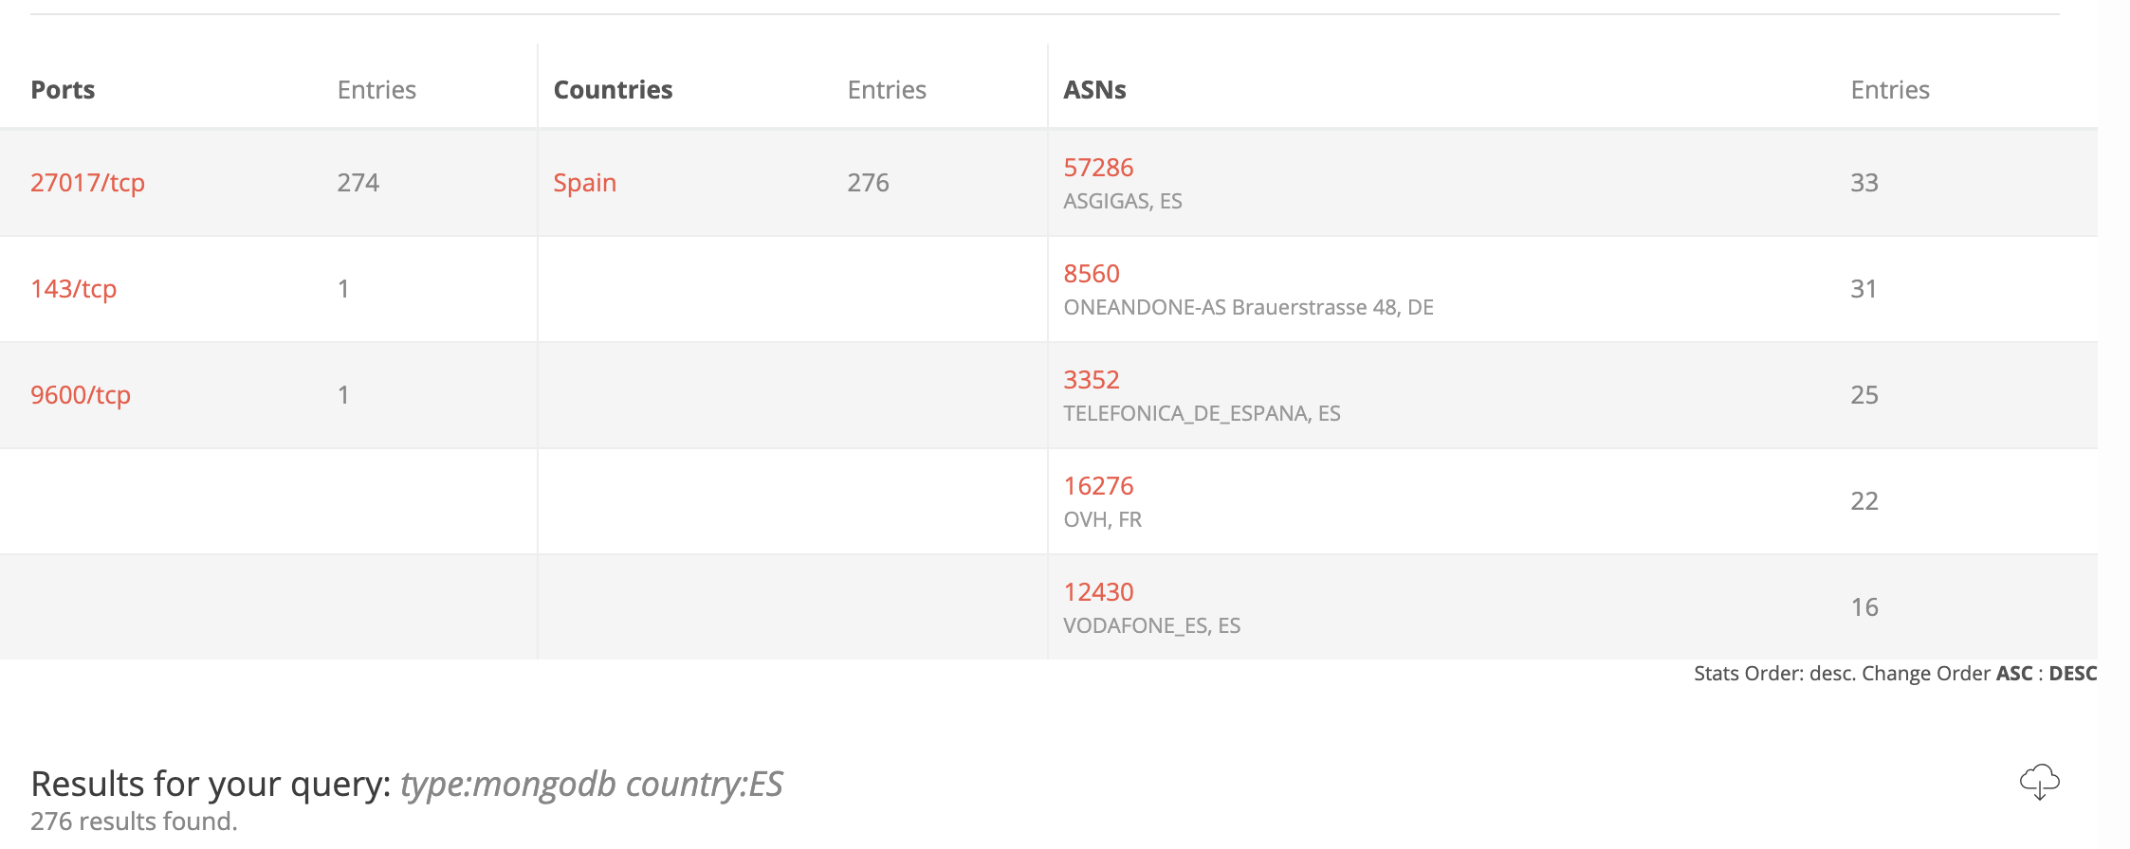
Task: Filter results by Spain country link
Action: click(x=584, y=183)
